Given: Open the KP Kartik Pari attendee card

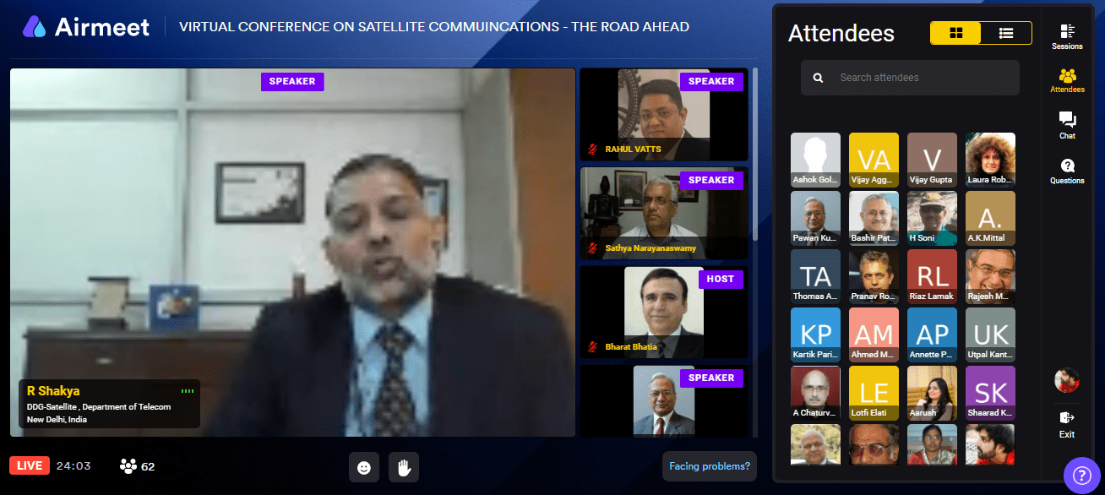Looking at the screenshot, I should (815, 335).
